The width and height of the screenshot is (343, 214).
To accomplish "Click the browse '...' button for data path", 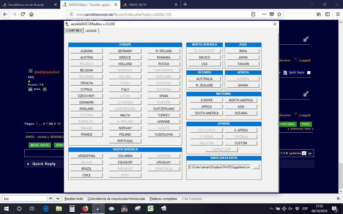I will (256, 167).
